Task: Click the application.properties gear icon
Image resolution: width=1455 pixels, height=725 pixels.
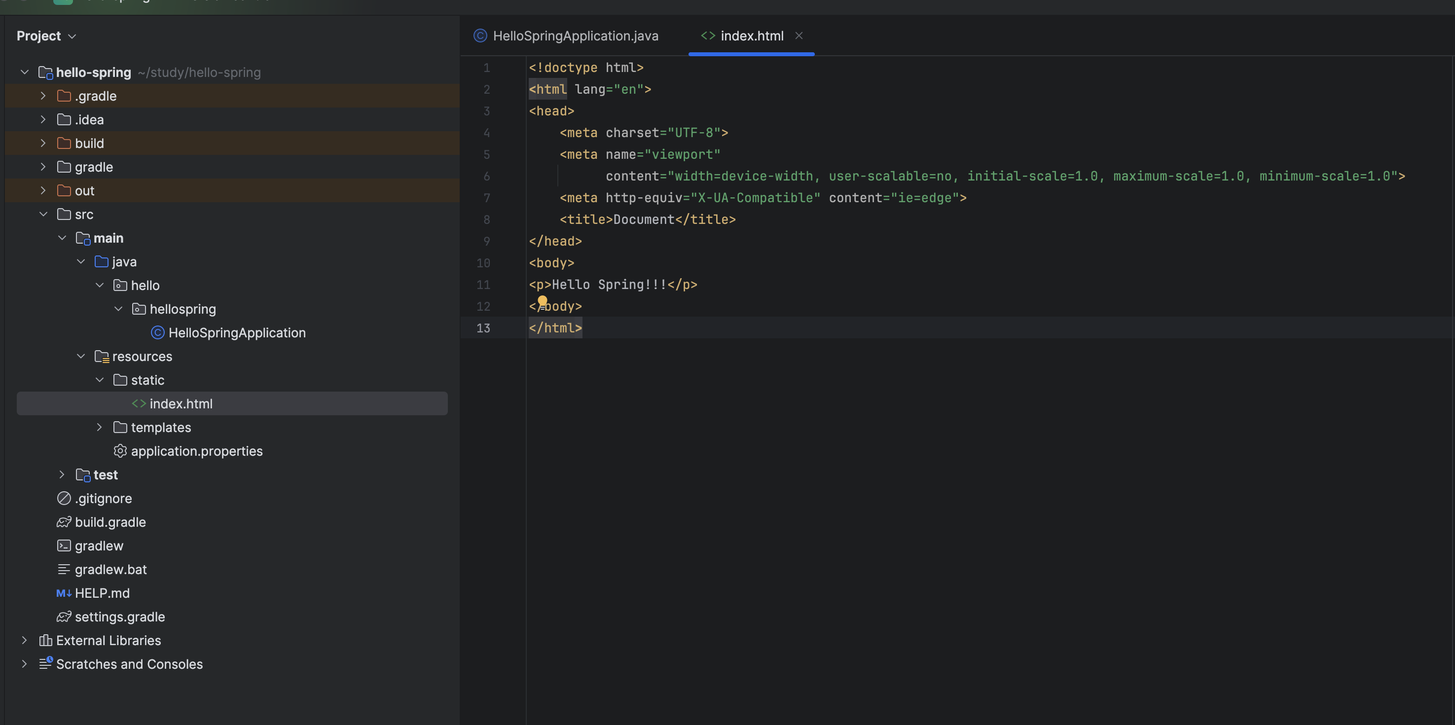Action: [120, 451]
